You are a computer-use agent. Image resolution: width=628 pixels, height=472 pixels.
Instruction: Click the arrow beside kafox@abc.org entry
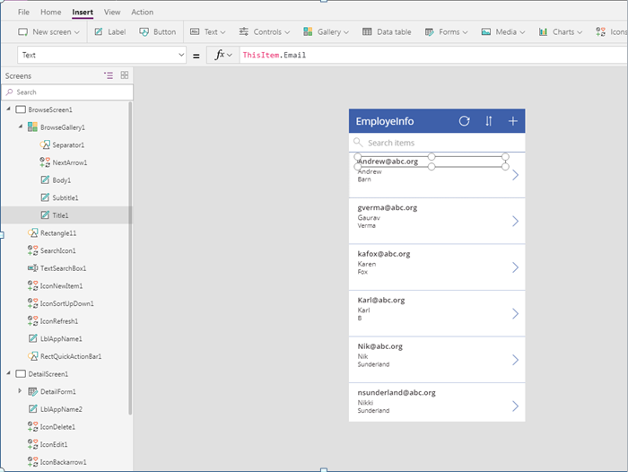tap(515, 267)
